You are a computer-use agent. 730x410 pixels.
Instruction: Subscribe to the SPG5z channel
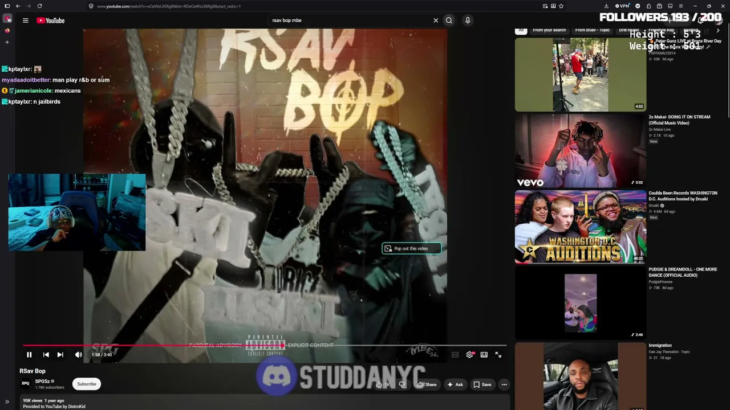tap(87, 384)
